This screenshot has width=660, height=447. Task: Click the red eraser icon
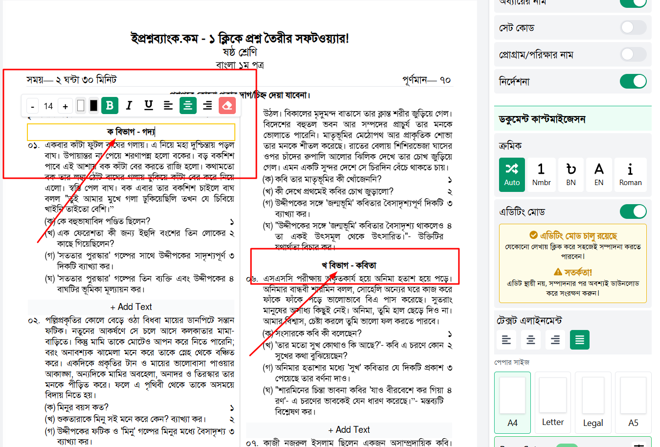tap(227, 105)
